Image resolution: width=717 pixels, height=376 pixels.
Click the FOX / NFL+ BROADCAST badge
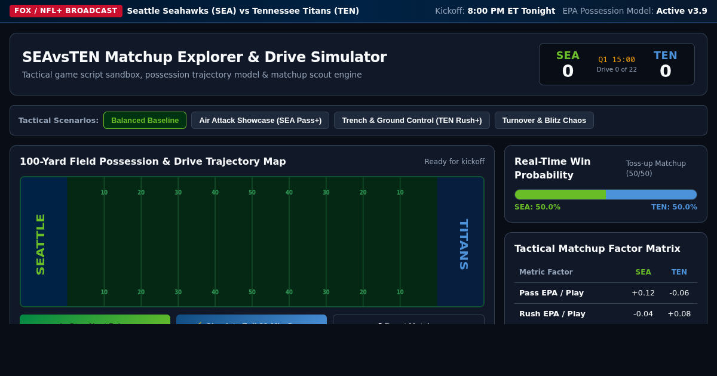click(66, 11)
